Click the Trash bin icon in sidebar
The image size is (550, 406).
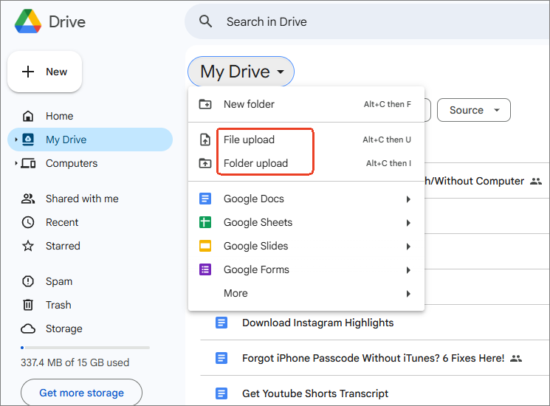(x=28, y=305)
